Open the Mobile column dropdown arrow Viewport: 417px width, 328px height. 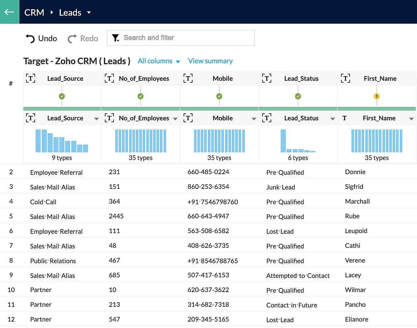(254, 119)
